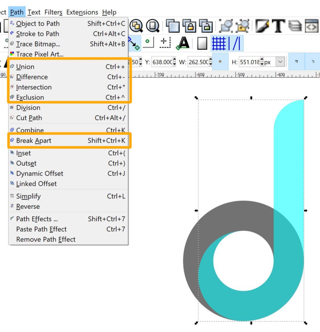
Task: Click the H field spinner arrows
Action: [x=262, y=62]
